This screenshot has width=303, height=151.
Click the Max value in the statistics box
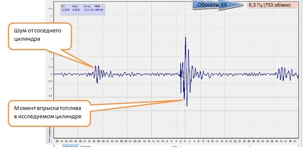pos(76,9)
